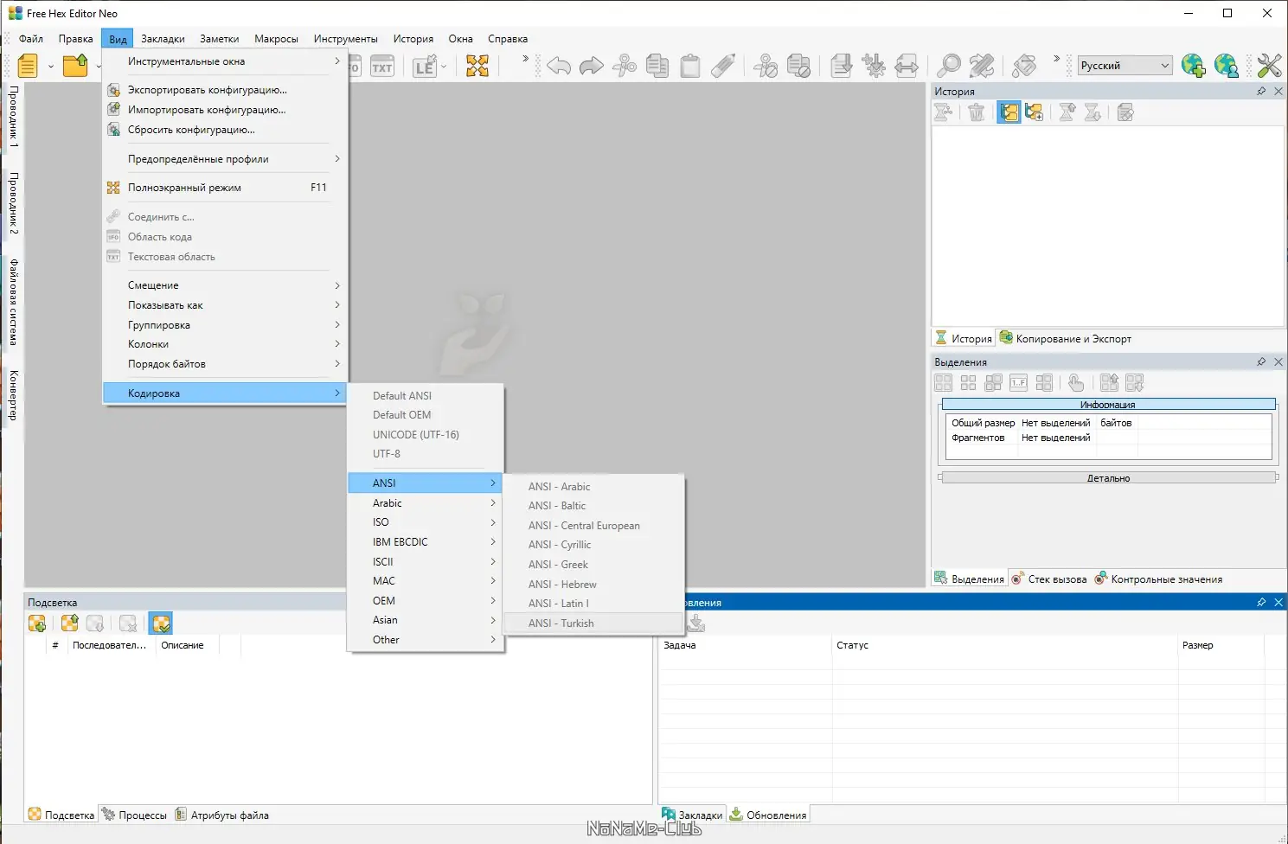Image resolution: width=1288 pixels, height=844 pixels.
Task: Click the Redo arrow icon
Action: pos(592,66)
